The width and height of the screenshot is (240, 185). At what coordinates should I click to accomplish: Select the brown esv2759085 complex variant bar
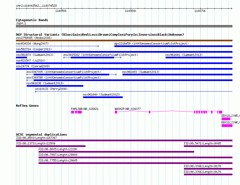pyautogui.click(x=124, y=41)
